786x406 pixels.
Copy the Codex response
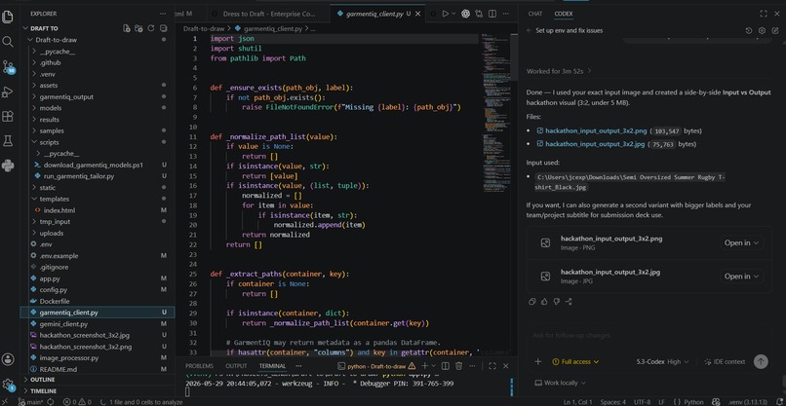532,302
